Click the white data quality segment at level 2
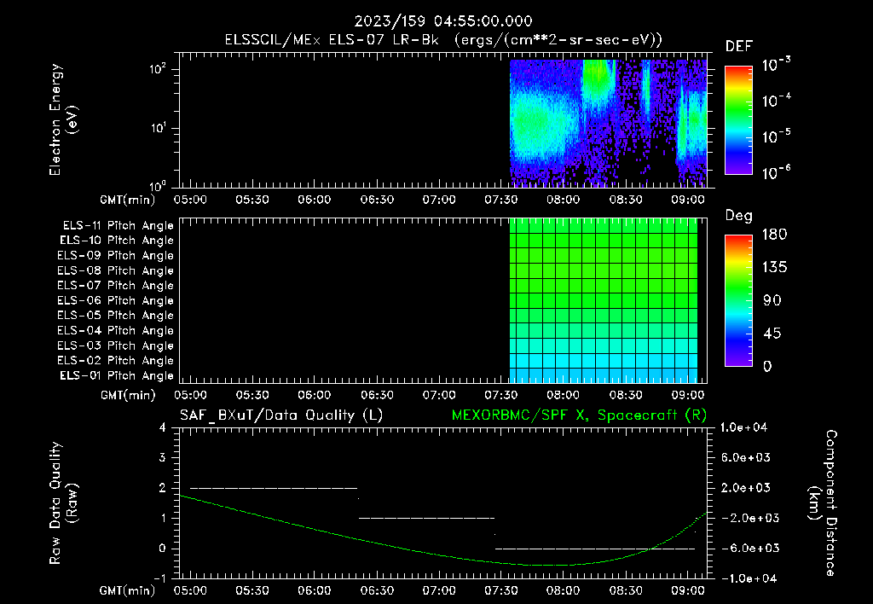Screen dimensions: 873x604 click(x=274, y=488)
